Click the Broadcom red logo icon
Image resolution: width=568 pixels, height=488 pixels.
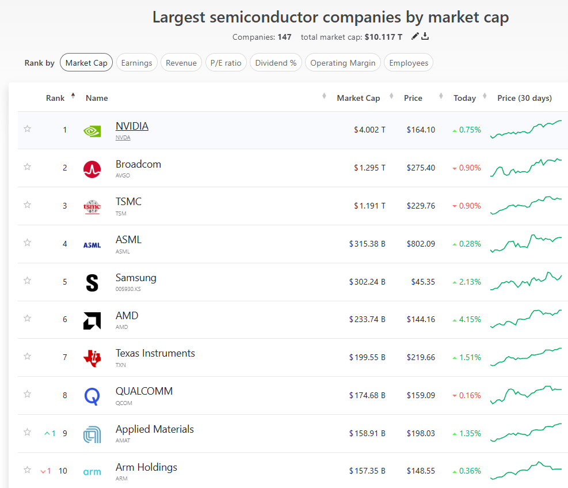click(92, 169)
